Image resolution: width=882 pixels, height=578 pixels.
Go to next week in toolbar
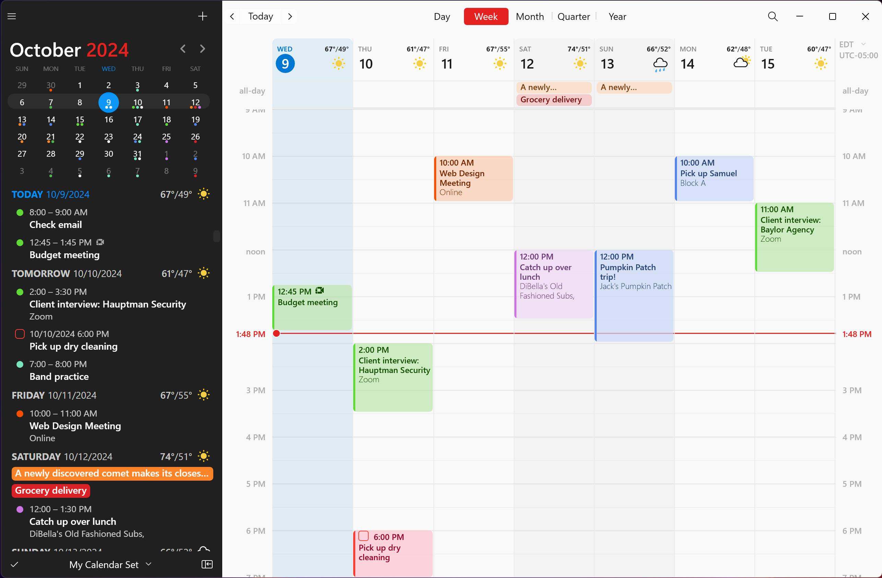[290, 16]
